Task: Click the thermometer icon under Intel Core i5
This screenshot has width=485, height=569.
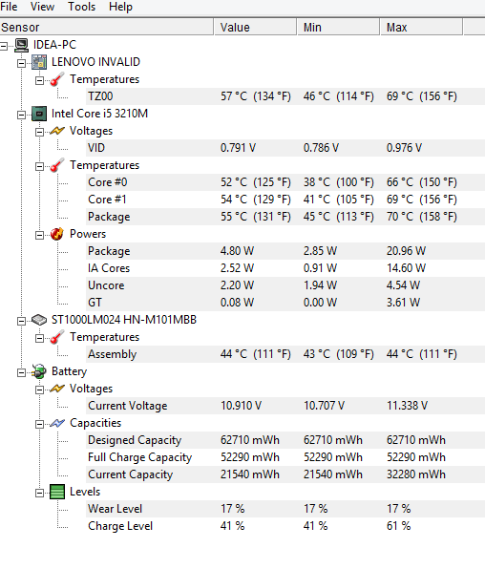Action: (x=57, y=165)
